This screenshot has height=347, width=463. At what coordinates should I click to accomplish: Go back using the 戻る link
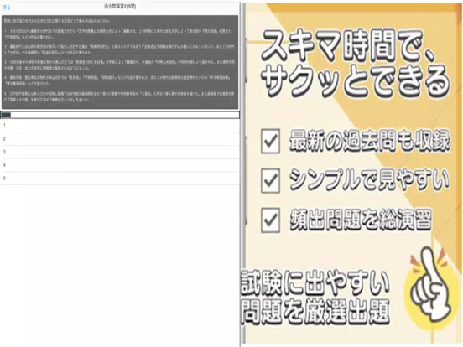[6, 7]
